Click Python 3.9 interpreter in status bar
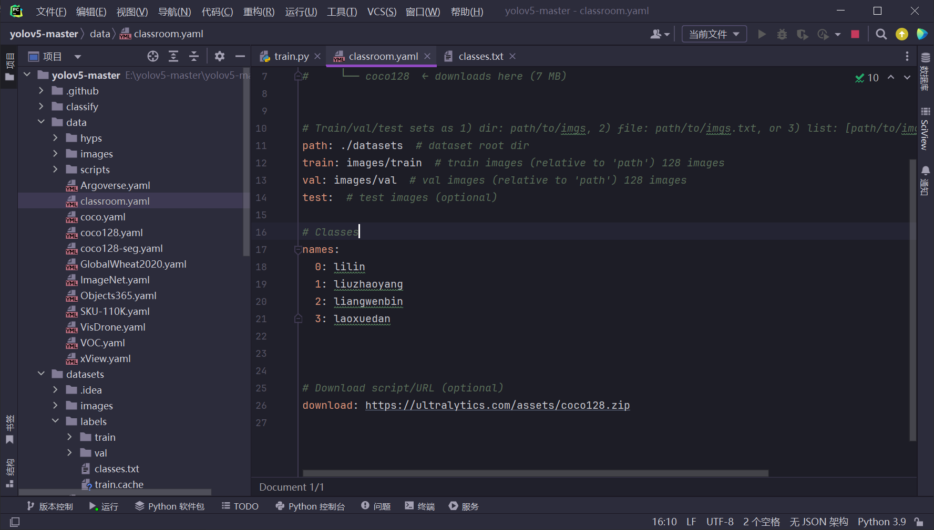The image size is (934, 530). (x=881, y=522)
